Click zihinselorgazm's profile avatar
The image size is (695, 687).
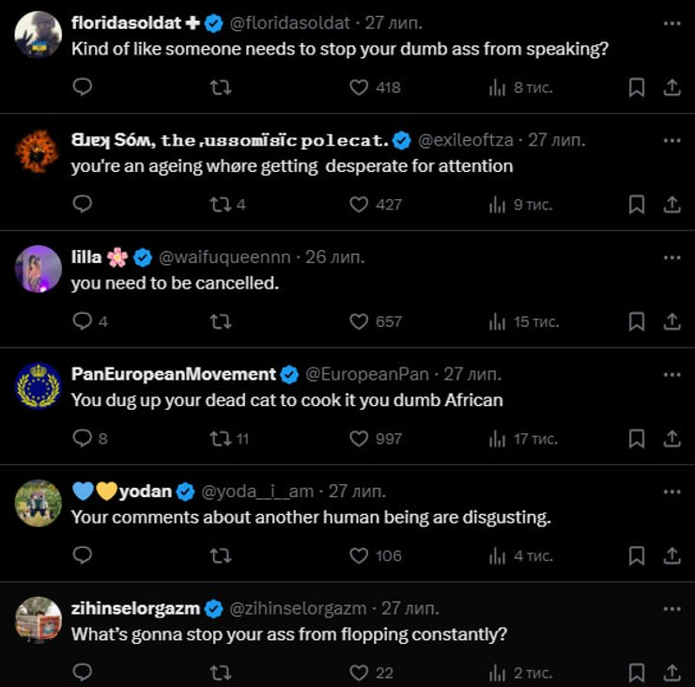coord(39,620)
